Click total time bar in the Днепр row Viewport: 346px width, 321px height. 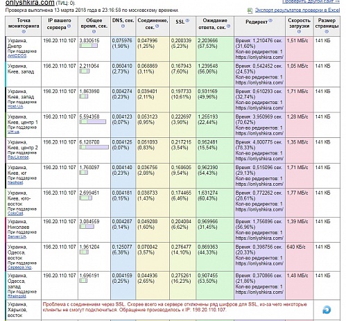(89, 46)
